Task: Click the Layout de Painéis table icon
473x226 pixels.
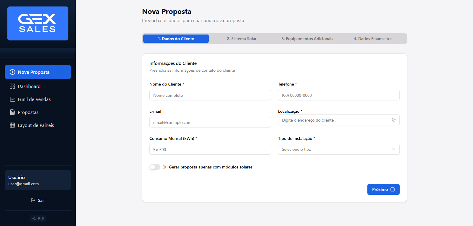Action: [x=12, y=125]
